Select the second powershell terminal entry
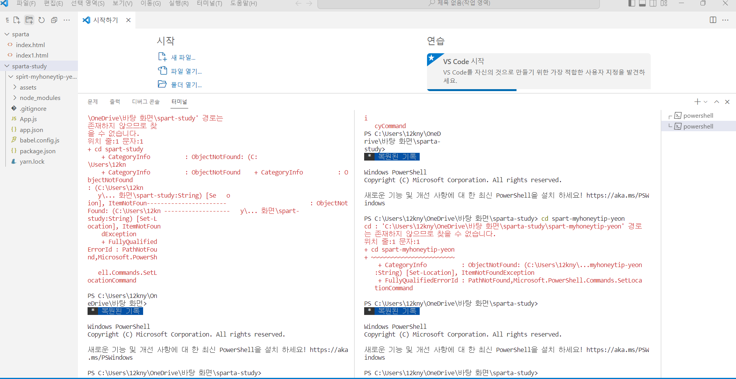Image resolution: width=736 pixels, height=379 pixels. click(699, 126)
